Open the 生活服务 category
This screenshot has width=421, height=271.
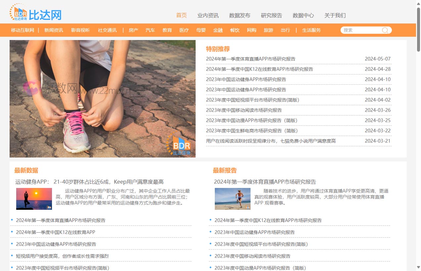(x=311, y=30)
